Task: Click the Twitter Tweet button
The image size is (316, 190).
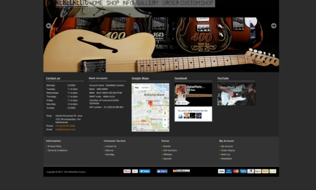Action: coord(145,171)
